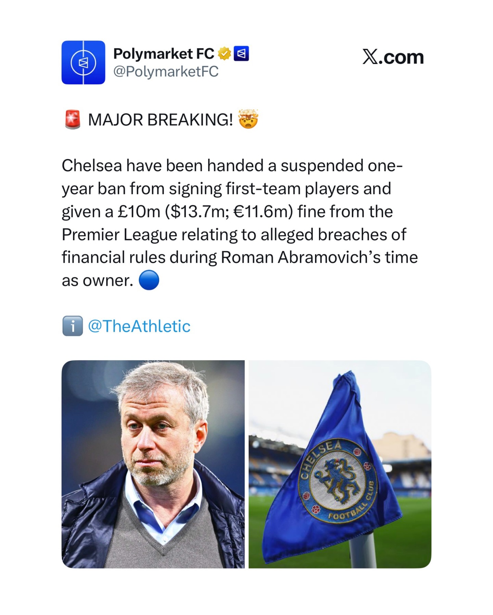The image size is (493, 615).
Task: Click the 'MAJOR BREAKING!' headline text
Action: pyautogui.click(x=160, y=120)
